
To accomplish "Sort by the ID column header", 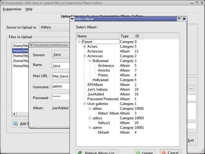I will [x=139, y=36].
